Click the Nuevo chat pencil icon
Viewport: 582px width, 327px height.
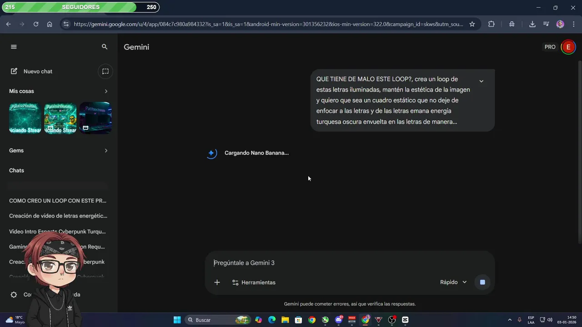pos(14,71)
